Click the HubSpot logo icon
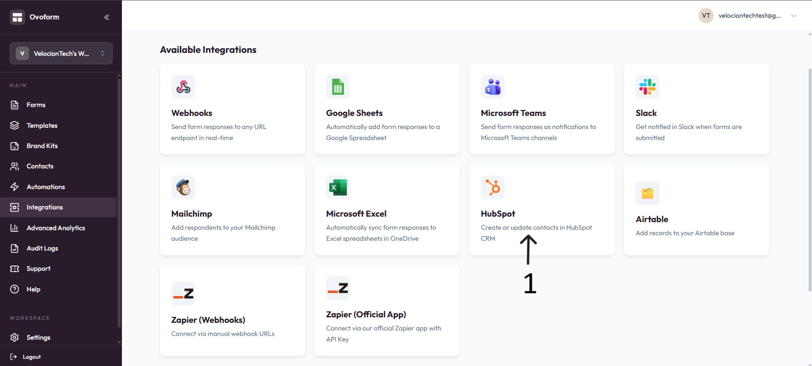Viewport: 812px width, 366px height. coord(493,187)
